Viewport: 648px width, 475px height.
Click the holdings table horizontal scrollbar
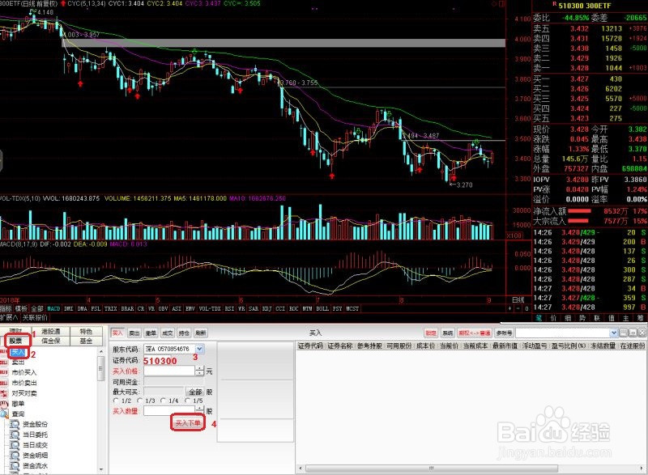click(431, 469)
